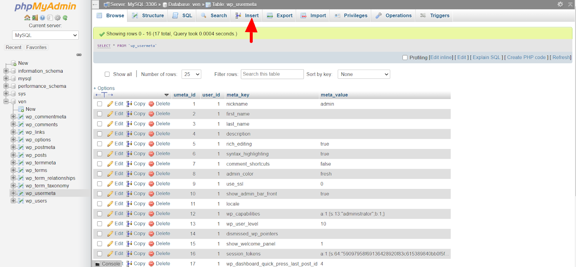
Task: Enable the Profiling checkbox
Action: tap(405, 58)
